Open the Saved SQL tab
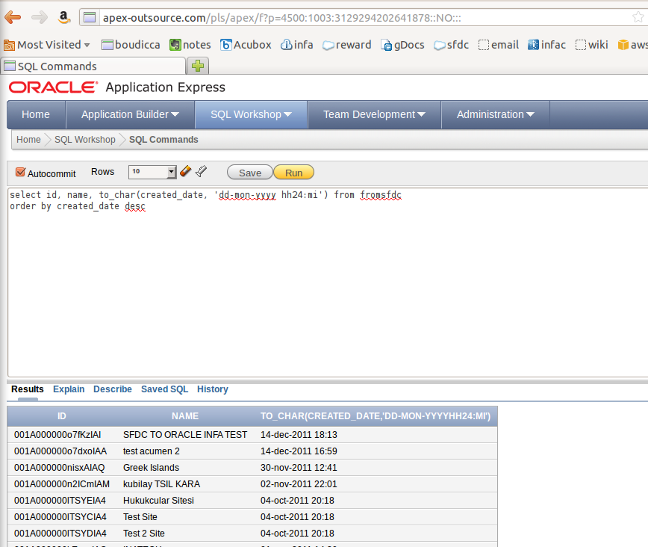Image resolution: width=648 pixels, height=547 pixels. (164, 389)
